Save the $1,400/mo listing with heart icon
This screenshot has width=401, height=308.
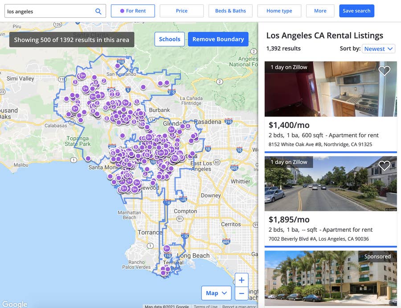pyautogui.click(x=384, y=70)
